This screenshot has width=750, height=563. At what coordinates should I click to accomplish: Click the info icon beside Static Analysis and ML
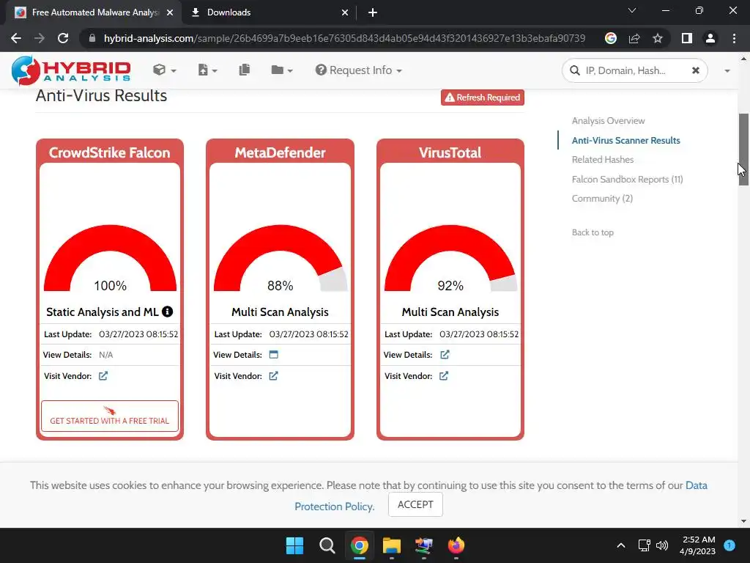pos(168,312)
